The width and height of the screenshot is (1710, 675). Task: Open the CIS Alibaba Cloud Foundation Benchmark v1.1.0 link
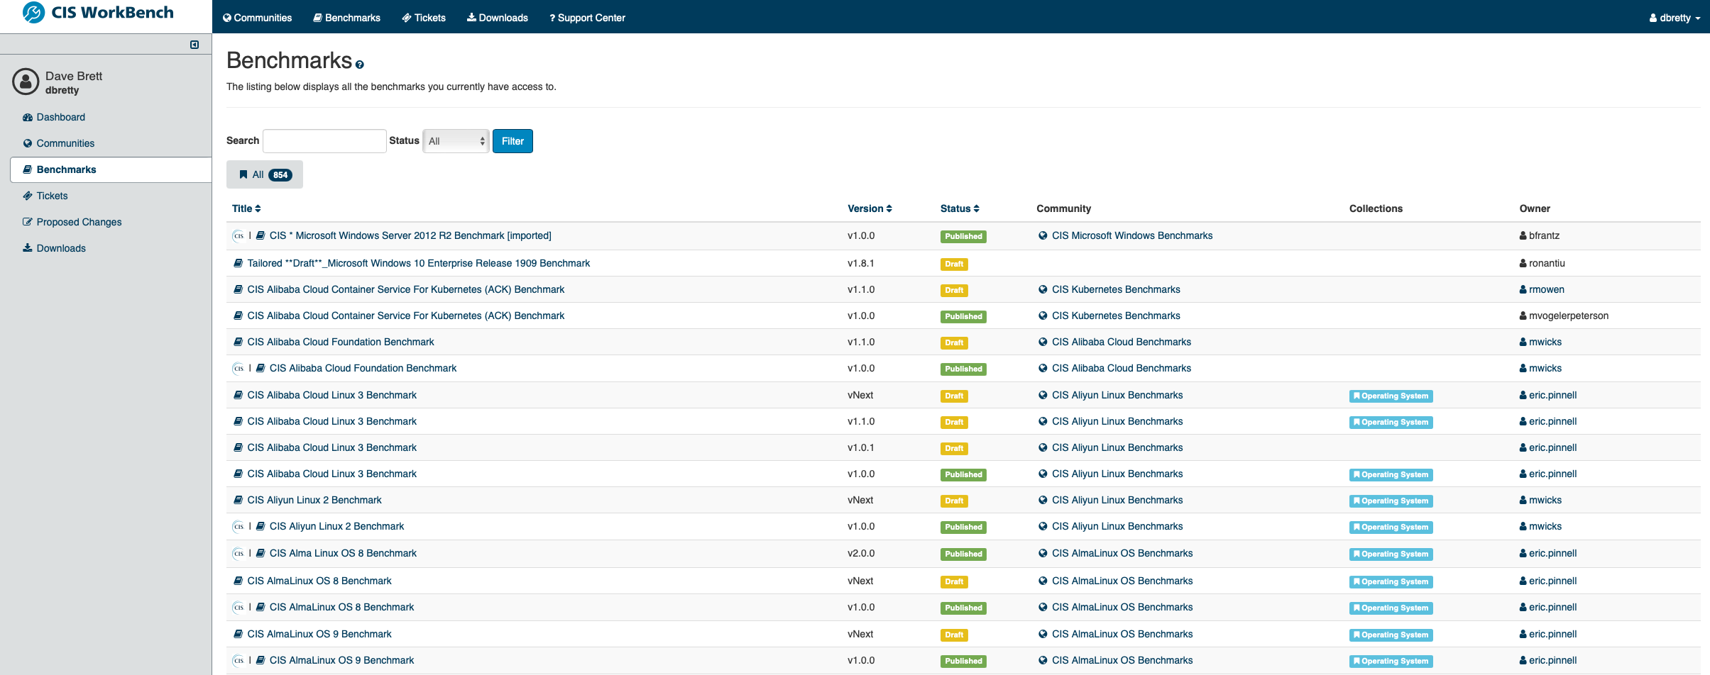point(340,342)
